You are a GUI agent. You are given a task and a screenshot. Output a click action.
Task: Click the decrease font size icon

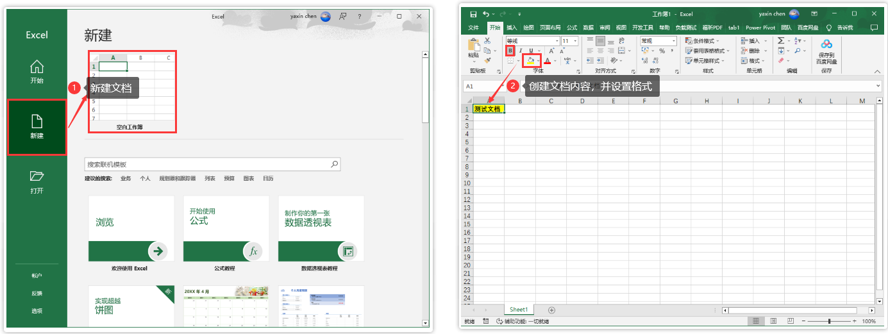pos(563,51)
